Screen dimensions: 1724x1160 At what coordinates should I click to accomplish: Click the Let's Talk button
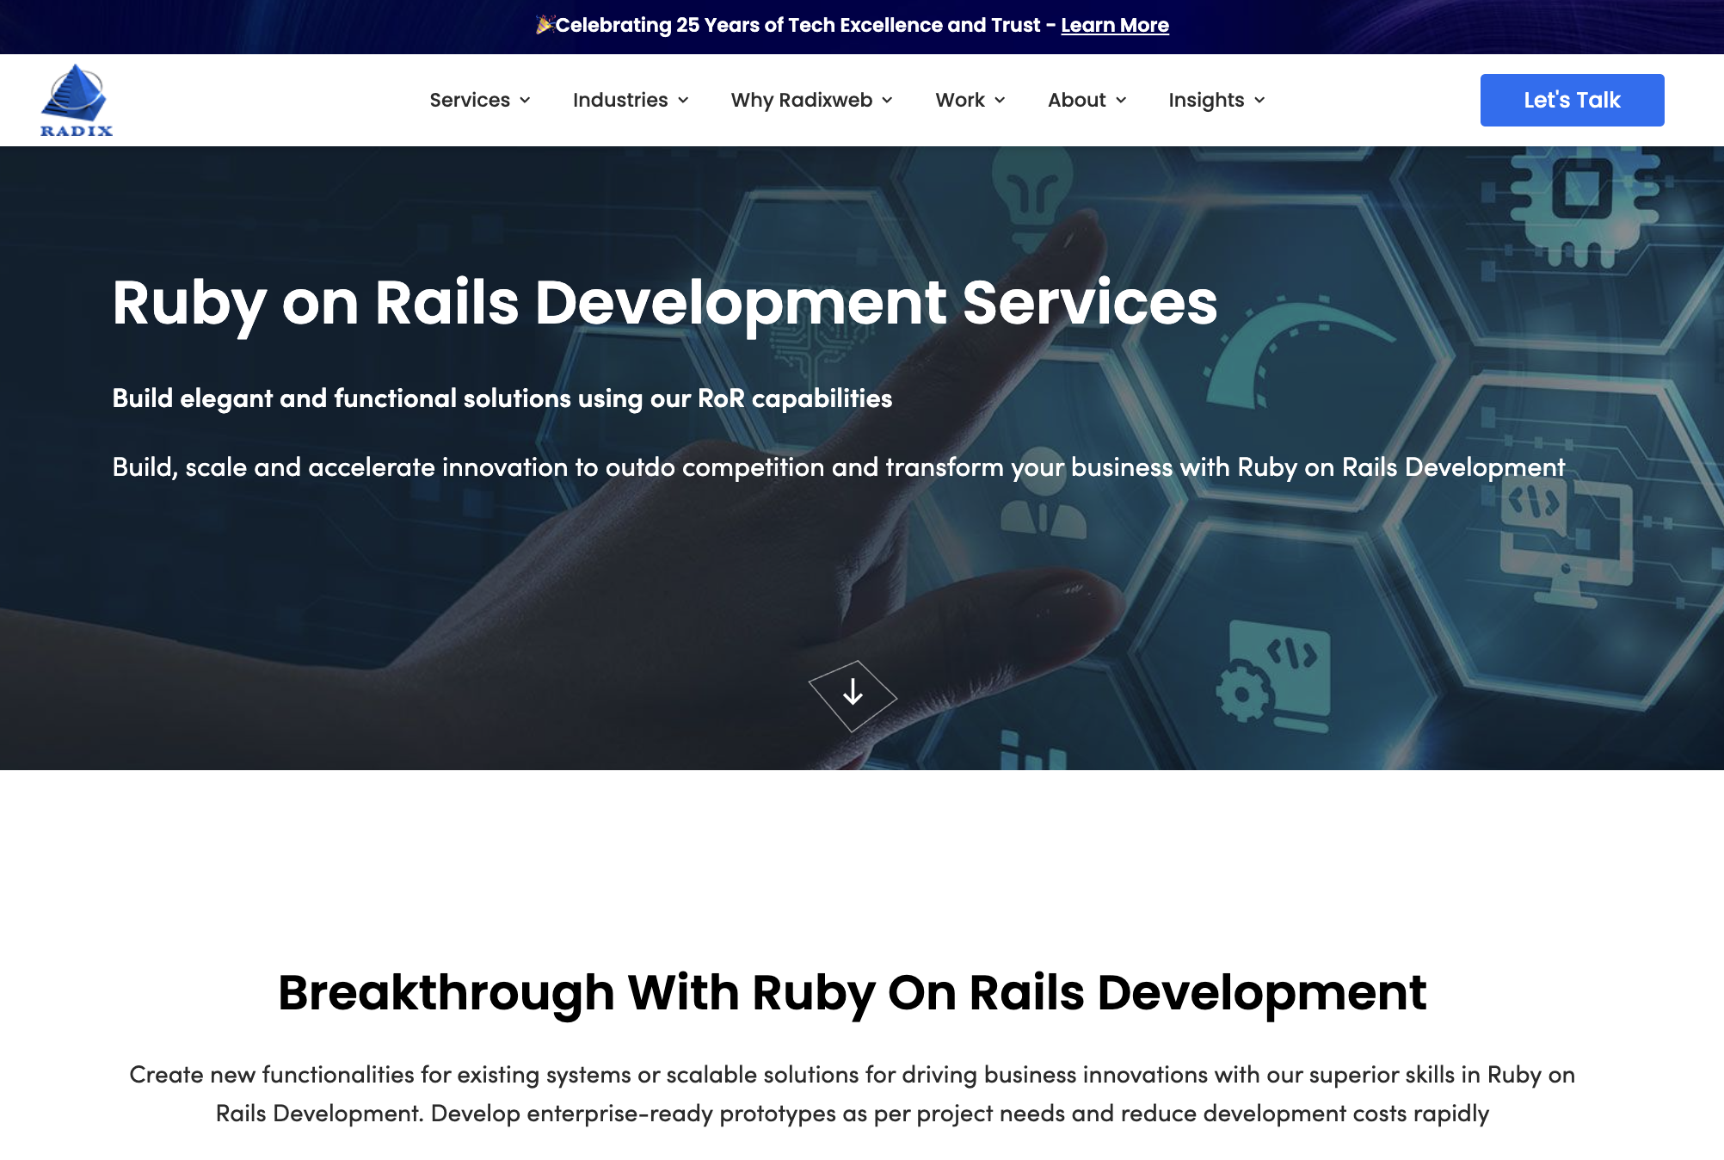(1572, 100)
